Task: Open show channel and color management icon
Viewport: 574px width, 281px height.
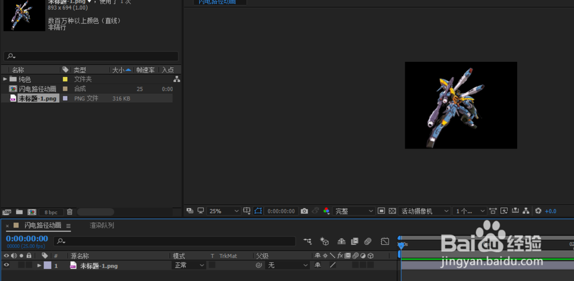Action: [327, 211]
